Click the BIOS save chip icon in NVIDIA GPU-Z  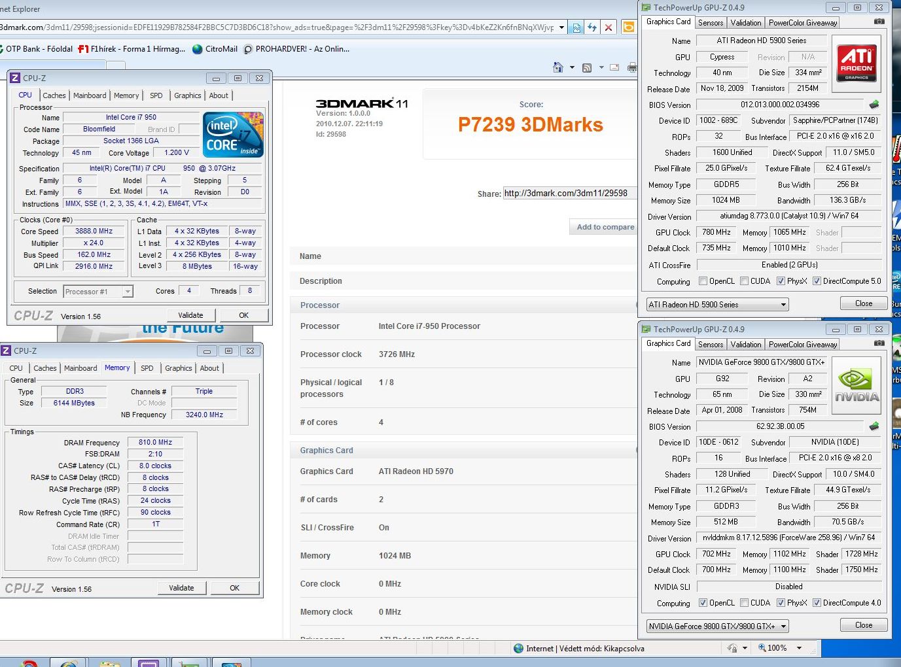tap(874, 426)
